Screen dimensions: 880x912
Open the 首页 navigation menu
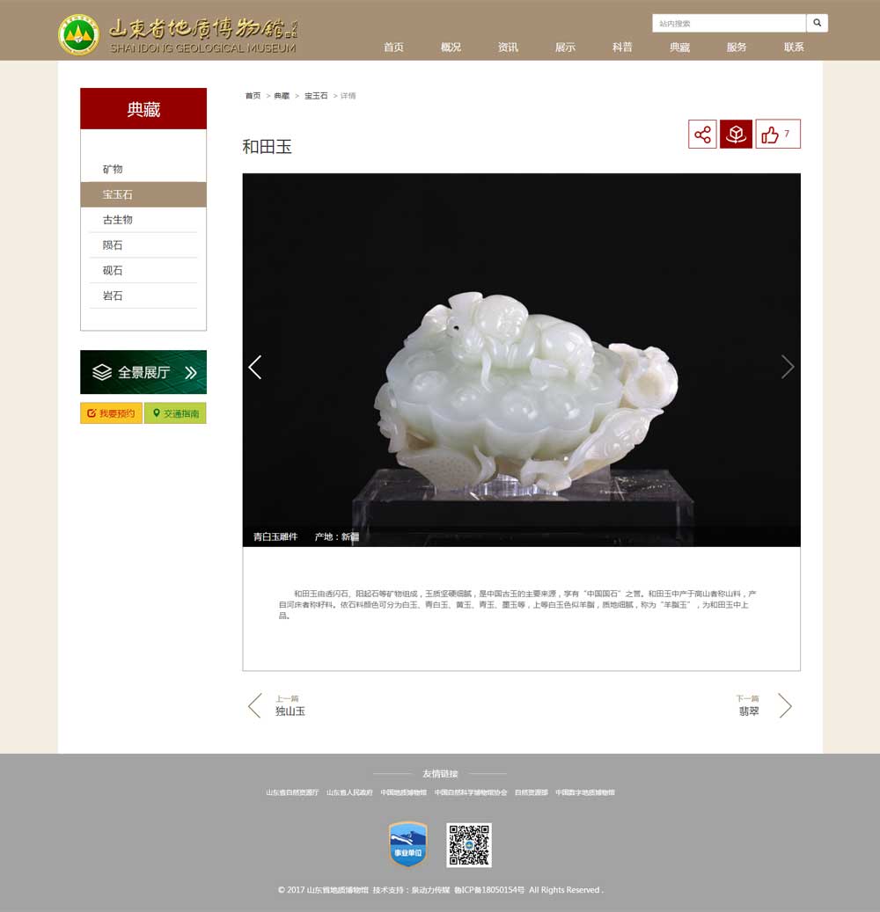click(x=393, y=47)
